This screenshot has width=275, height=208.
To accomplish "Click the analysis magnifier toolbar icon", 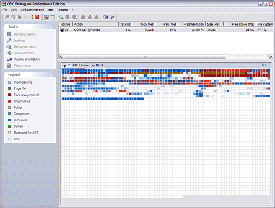I will pyautogui.click(x=7, y=17).
